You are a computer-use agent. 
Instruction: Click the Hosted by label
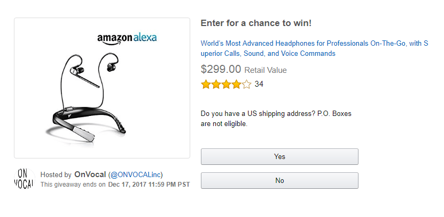(x=56, y=174)
